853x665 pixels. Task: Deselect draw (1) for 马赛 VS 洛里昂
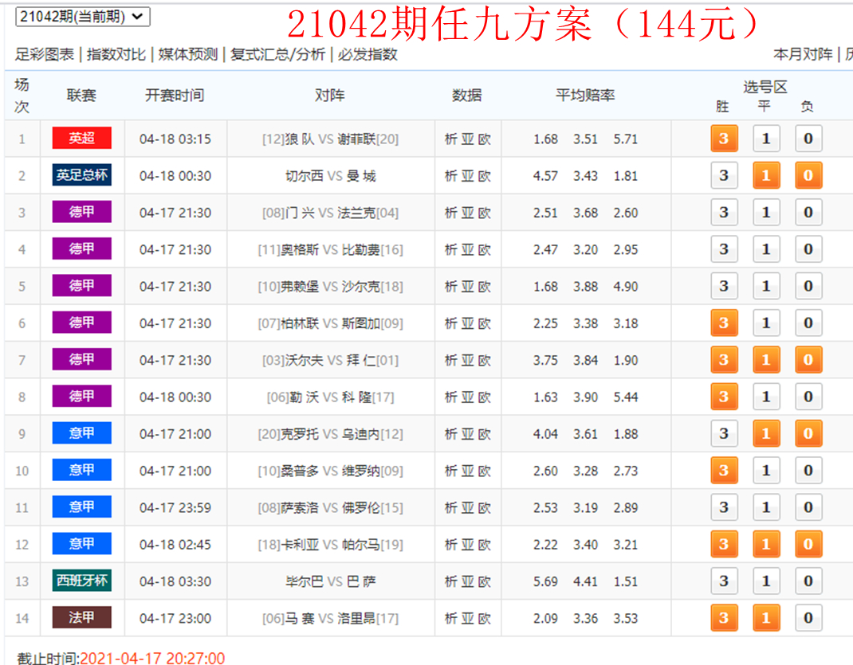pyautogui.click(x=766, y=618)
